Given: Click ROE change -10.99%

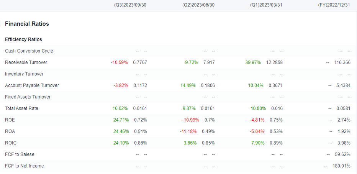Looking at the screenshot, I should click(x=190, y=120).
